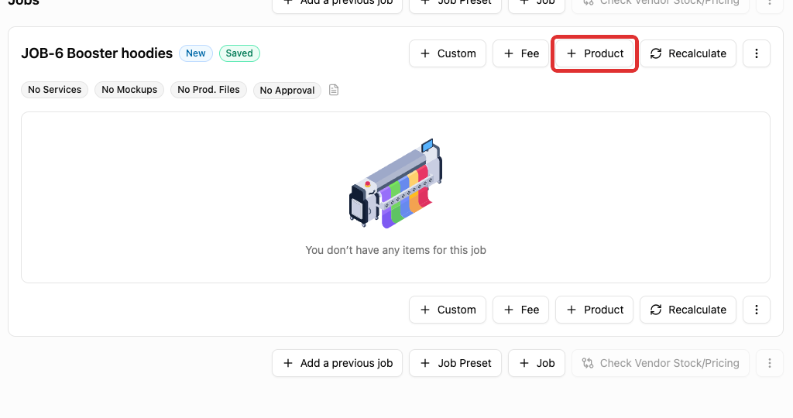
Task: Click the document note icon beside No Approval
Action: pos(334,90)
